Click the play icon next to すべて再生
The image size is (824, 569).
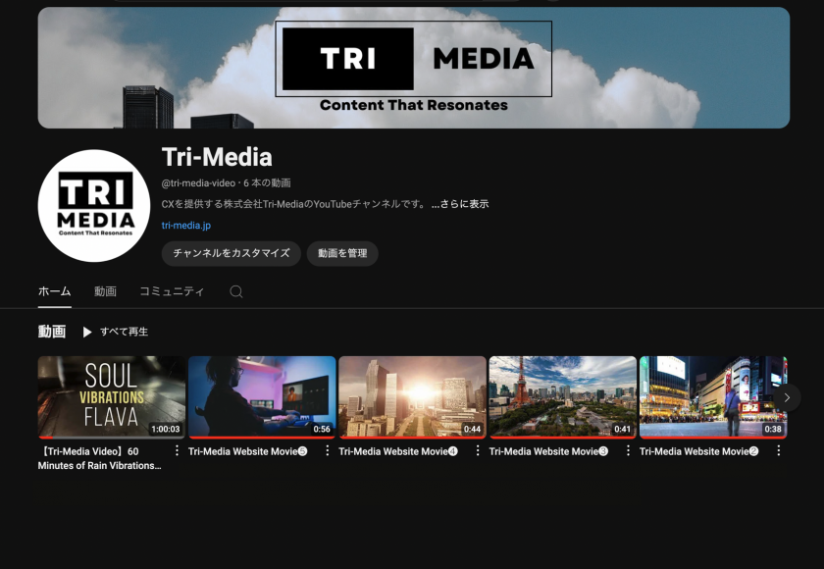click(x=89, y=332)
